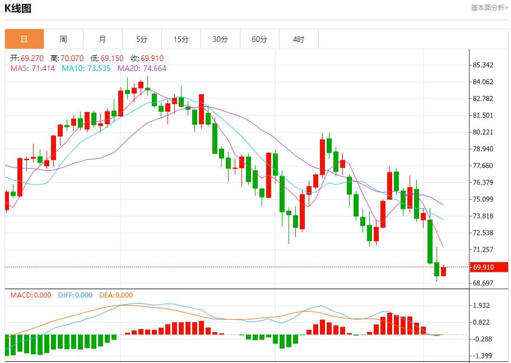Screen dimensions: 511x363
Task: Select the 日 daily chart tab
Action: [24, 39]
